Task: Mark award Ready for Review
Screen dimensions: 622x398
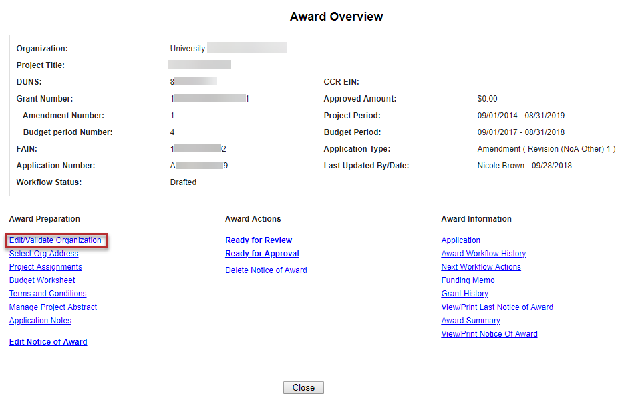Action: pos(259,240)
